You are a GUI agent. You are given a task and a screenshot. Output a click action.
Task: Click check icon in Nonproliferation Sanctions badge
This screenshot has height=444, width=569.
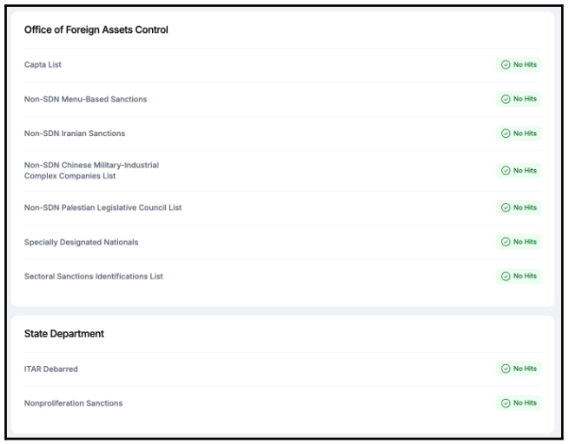click(x=506, y=403)
